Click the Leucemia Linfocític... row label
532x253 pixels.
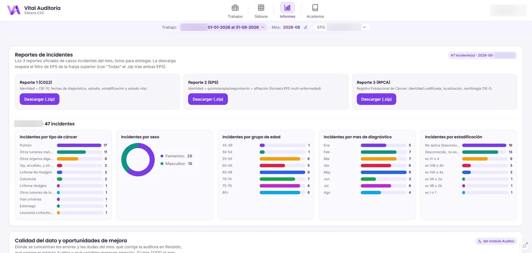pyautogui.click(x=36, y=213)
